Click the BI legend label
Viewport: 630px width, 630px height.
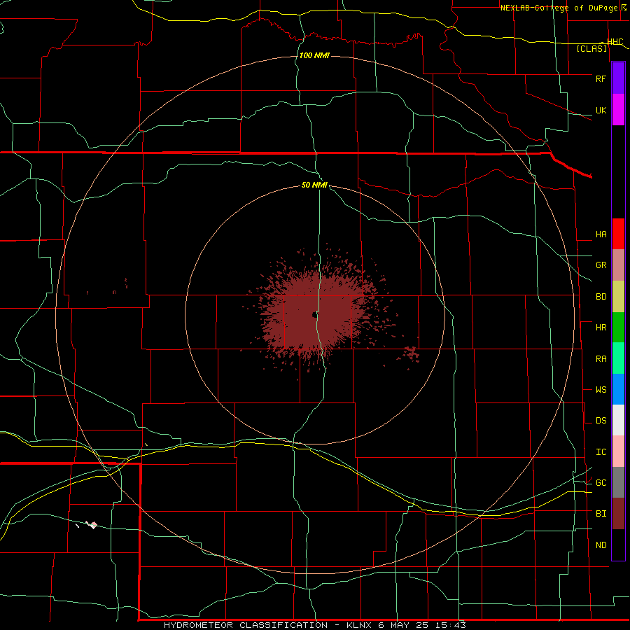[x=601, y=514]
